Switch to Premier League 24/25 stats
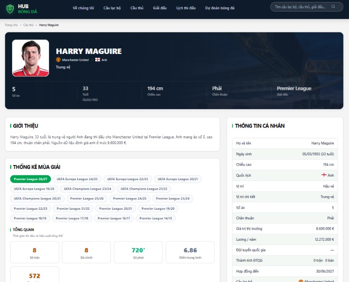Viewport: 349px width, 282px height. point(130,199)
